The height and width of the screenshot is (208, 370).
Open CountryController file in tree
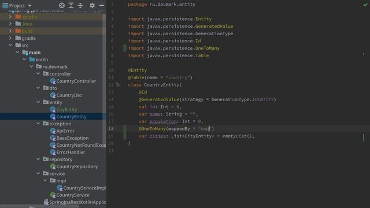[x=76, y=81]
